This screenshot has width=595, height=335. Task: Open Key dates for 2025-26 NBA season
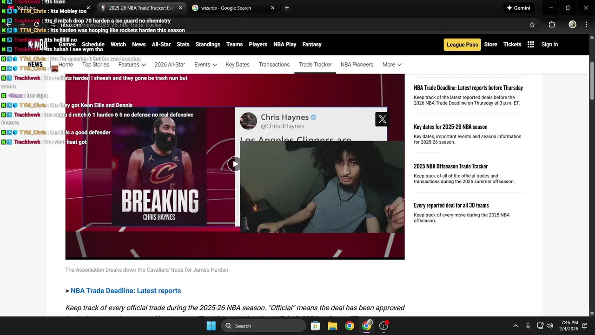pos(450,127)
